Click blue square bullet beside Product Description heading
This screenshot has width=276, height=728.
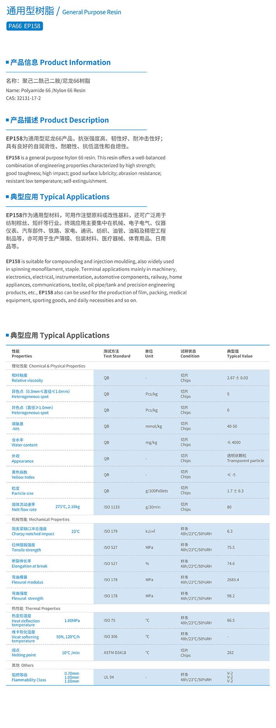[7, 120]
